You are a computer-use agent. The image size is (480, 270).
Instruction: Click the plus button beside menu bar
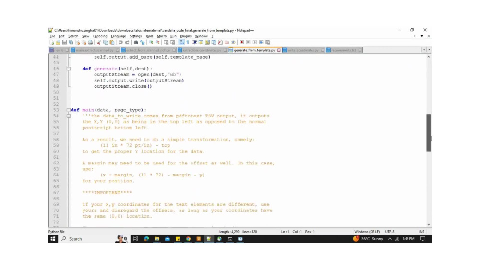point(415,36)
